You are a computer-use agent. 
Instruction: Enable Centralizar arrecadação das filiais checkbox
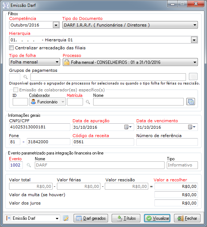[11, 48]
